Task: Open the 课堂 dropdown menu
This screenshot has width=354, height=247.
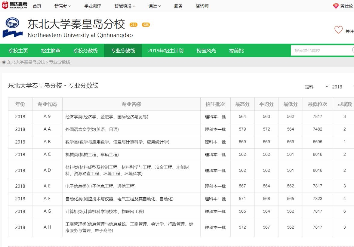Action: click(155, 6)
